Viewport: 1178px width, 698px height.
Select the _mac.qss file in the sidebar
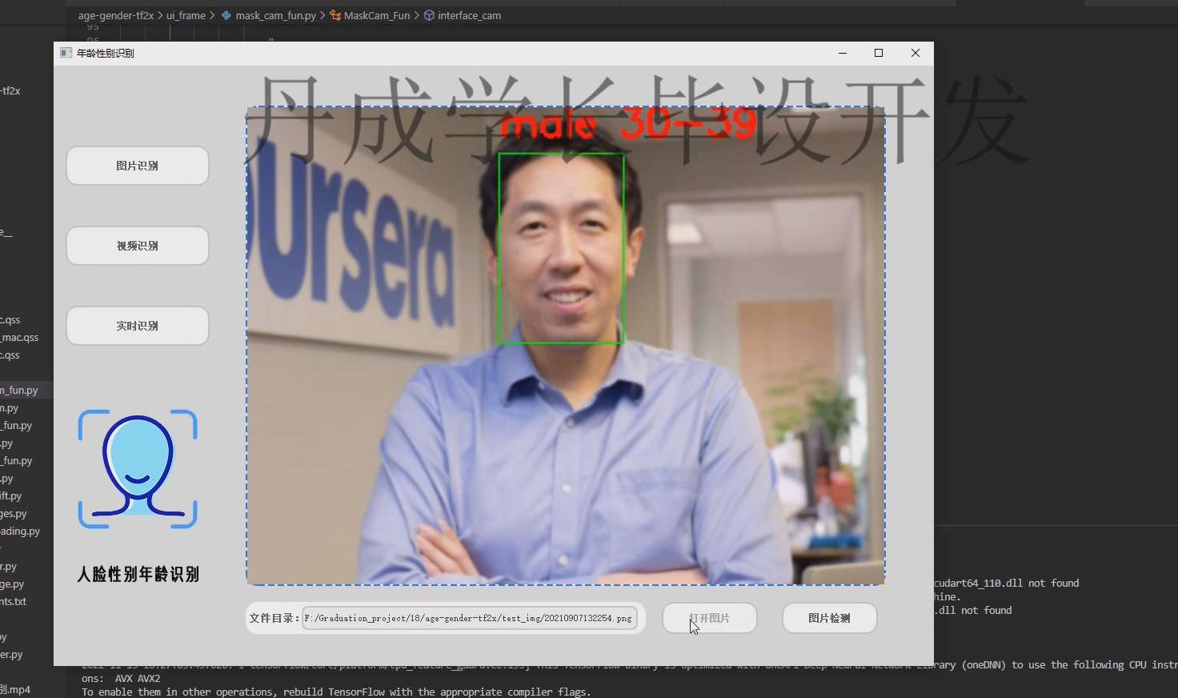click(x=19, y=337)
